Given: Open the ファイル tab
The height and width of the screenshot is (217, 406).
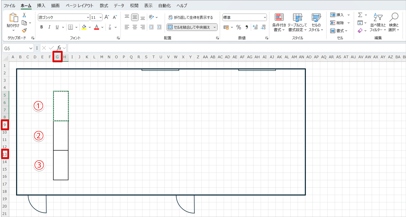Looking at the screenshot, I should click(x=9, y=5).
